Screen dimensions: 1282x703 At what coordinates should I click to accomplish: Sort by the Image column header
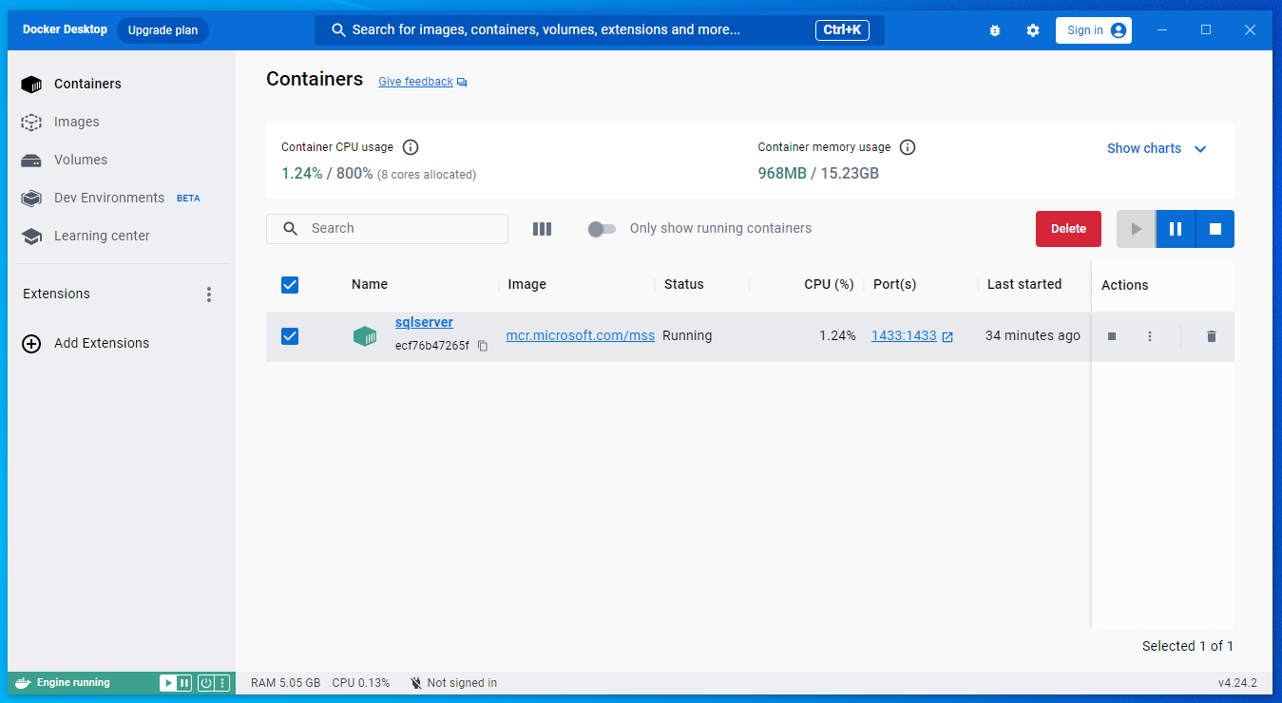coord(526,284)
